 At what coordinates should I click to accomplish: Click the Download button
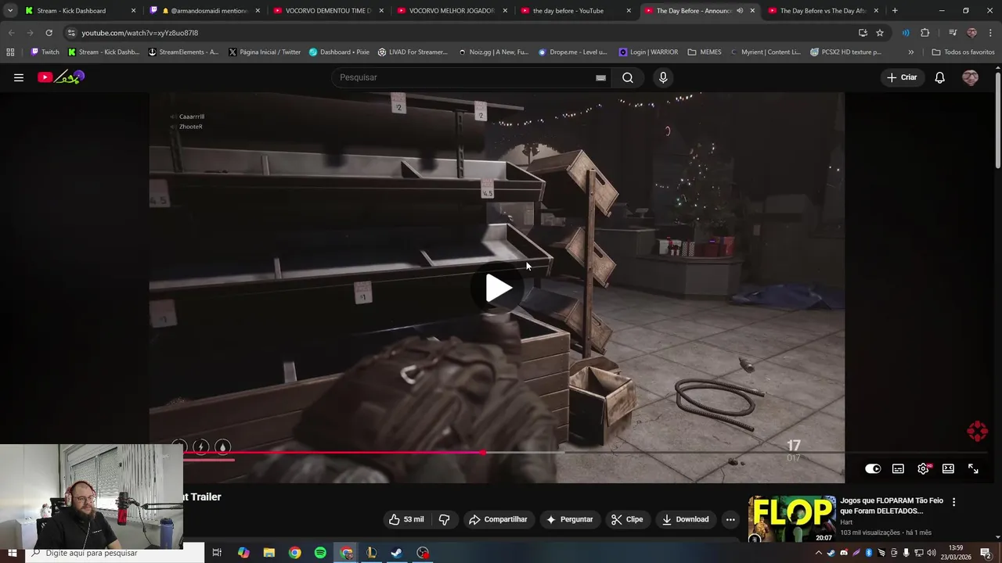pyautogui.click(x=685, y=519)
